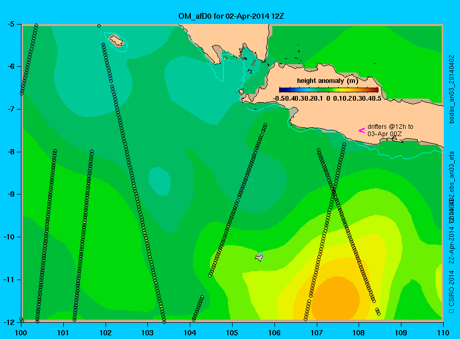This screenshot has width=460, height=339.
Task: Click the y-axis label -6
Action: pyautogui.click(x=10, y=66)
